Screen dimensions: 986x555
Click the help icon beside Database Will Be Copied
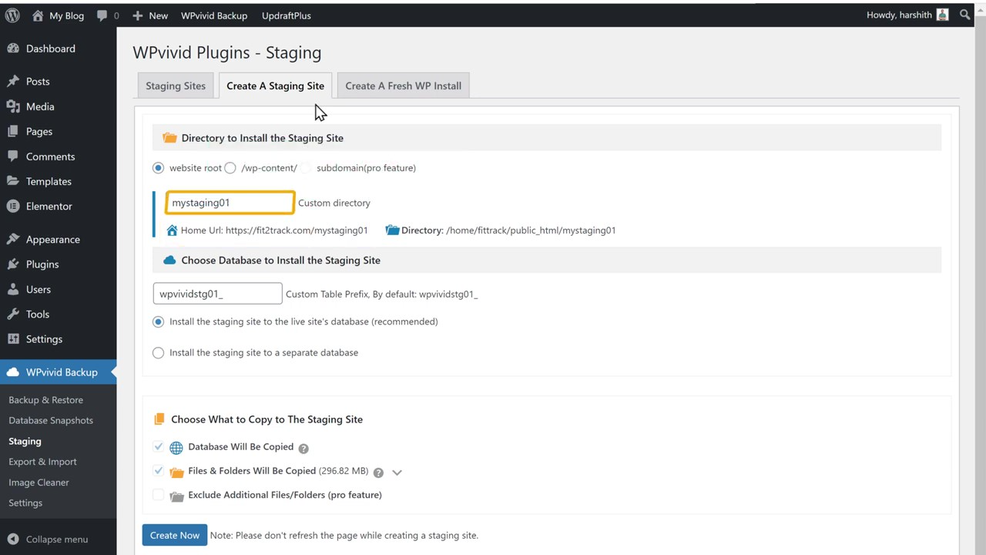point(303,447)
